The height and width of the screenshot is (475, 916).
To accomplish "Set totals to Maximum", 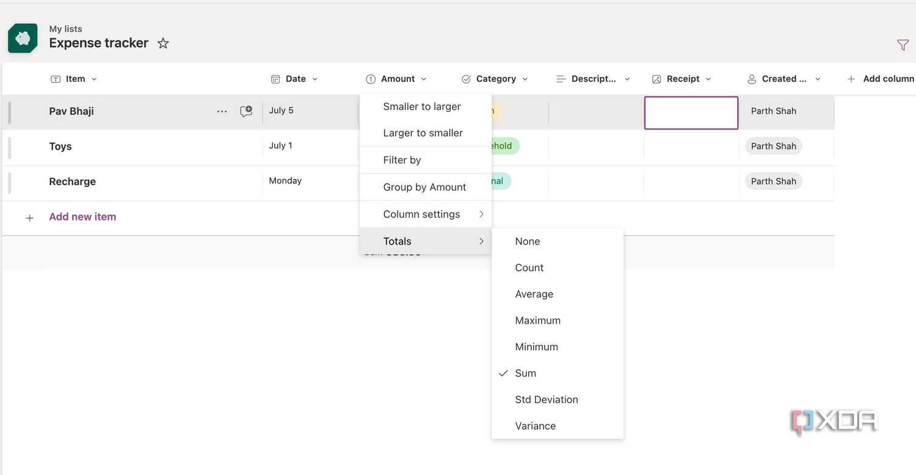I will pos(558,321).
